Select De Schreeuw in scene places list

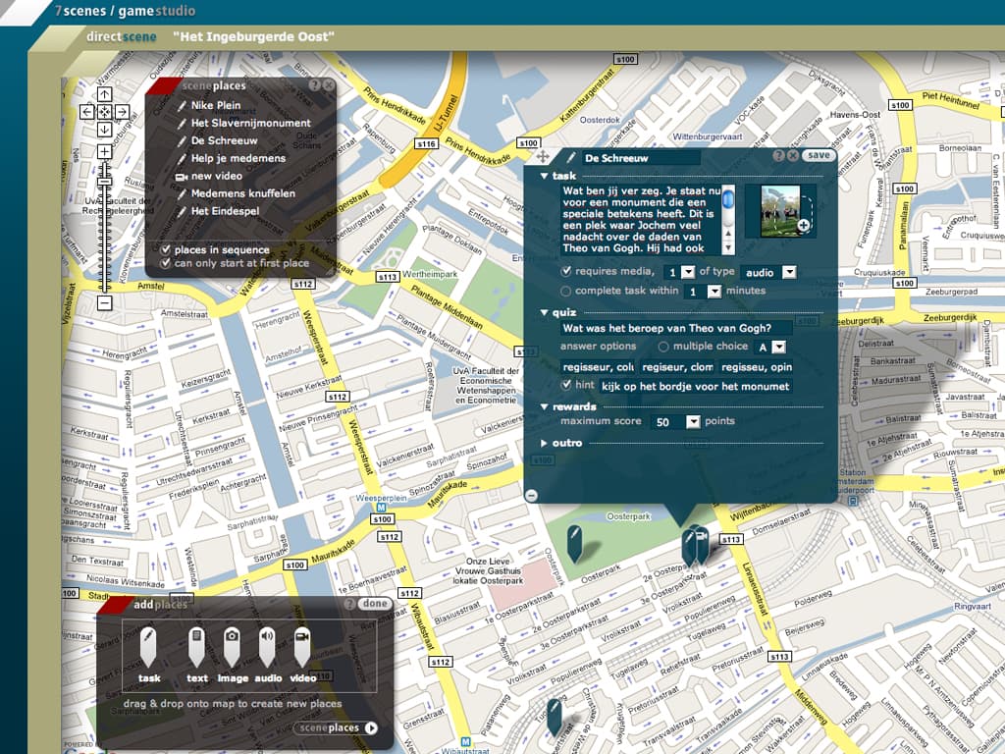(x=224, y=140)
